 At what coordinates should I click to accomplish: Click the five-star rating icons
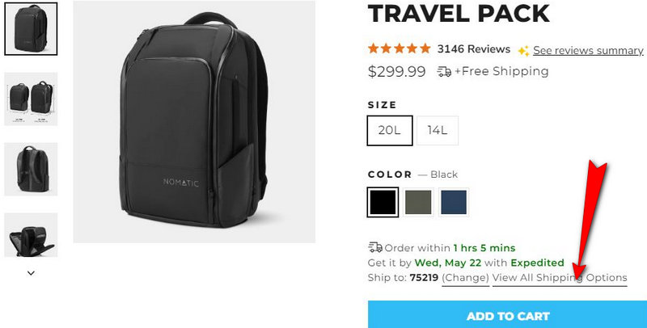[399, 48]
